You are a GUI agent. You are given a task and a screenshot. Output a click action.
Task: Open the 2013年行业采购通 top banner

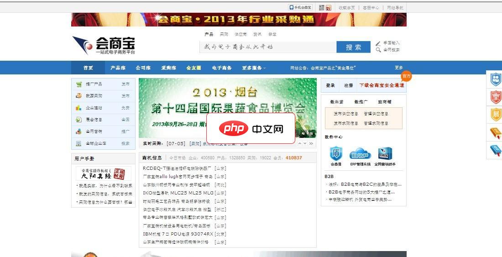[239, 20]
